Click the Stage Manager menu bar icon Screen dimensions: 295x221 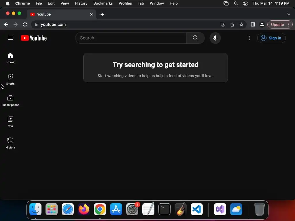(x=226, y=3)
